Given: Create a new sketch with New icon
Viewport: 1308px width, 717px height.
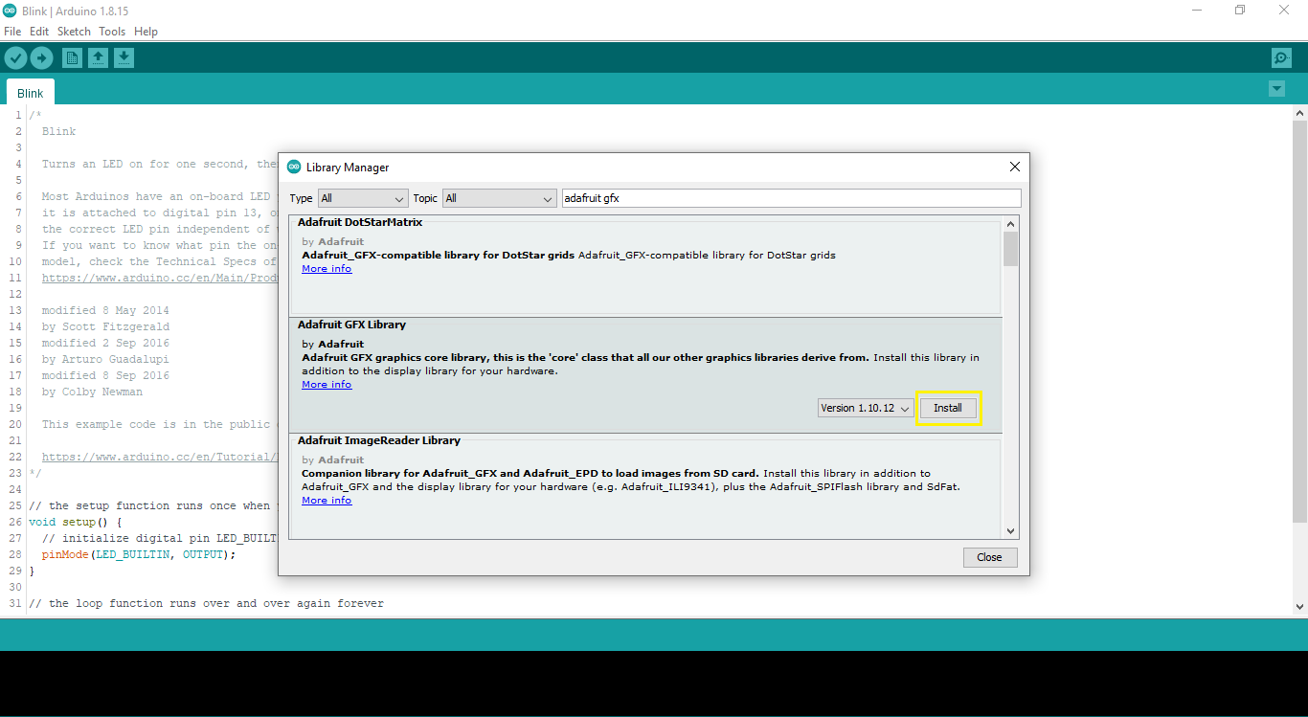Looking at the screenshot, I should point(72,58).
